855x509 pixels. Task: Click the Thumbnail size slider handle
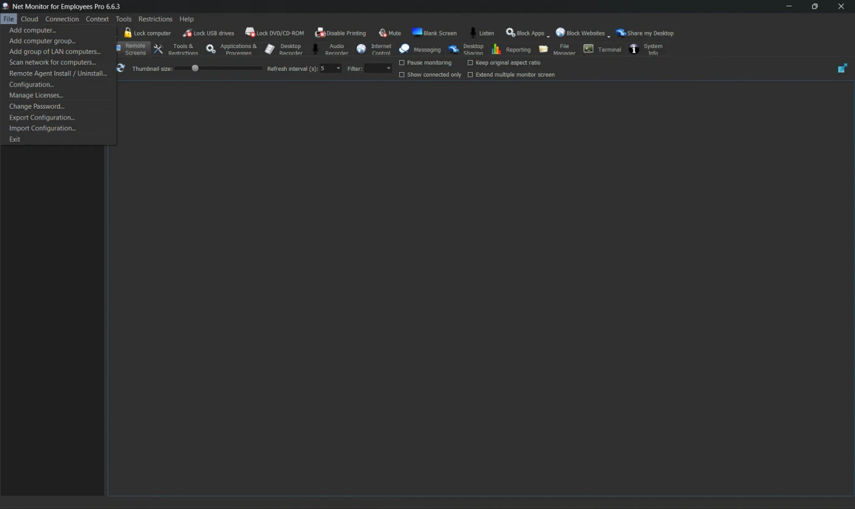click(195, 68)
